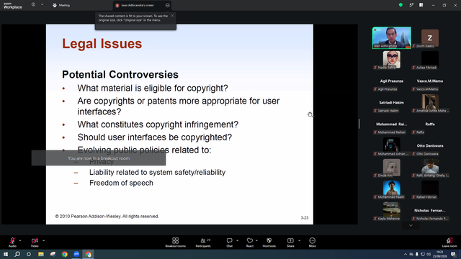Open the first Chrome taskbar icon
Screen dimensions: 461x259
[65, 254]
